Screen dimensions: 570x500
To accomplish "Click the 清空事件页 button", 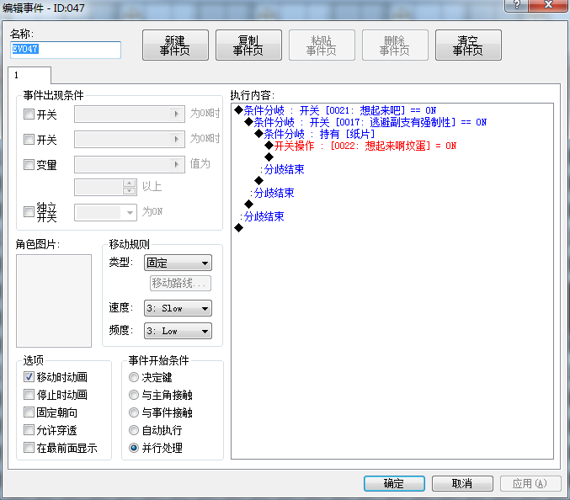I will click(468, 45).
